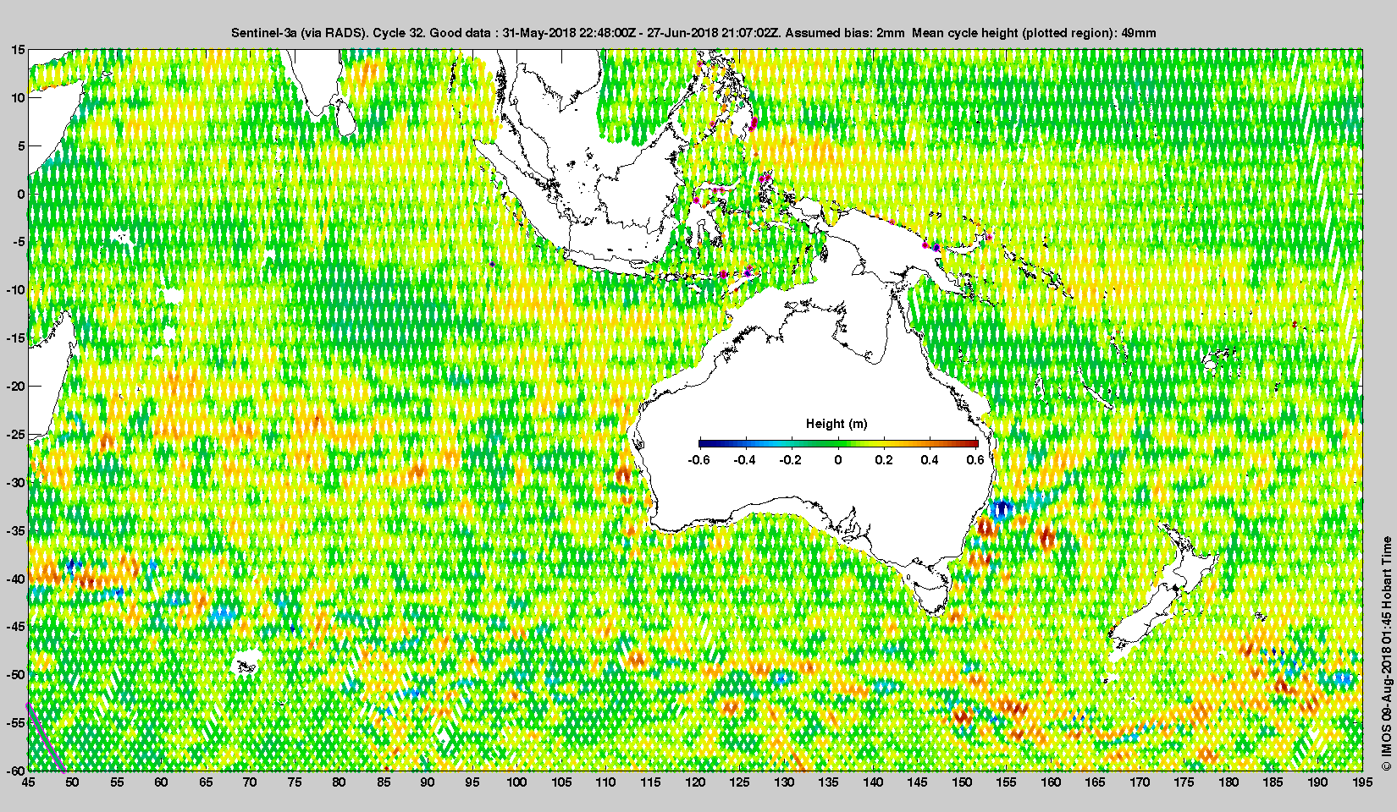The image size is (1397, 812).
Task: Click latitude axis label 0
Action: pos(22,195)
